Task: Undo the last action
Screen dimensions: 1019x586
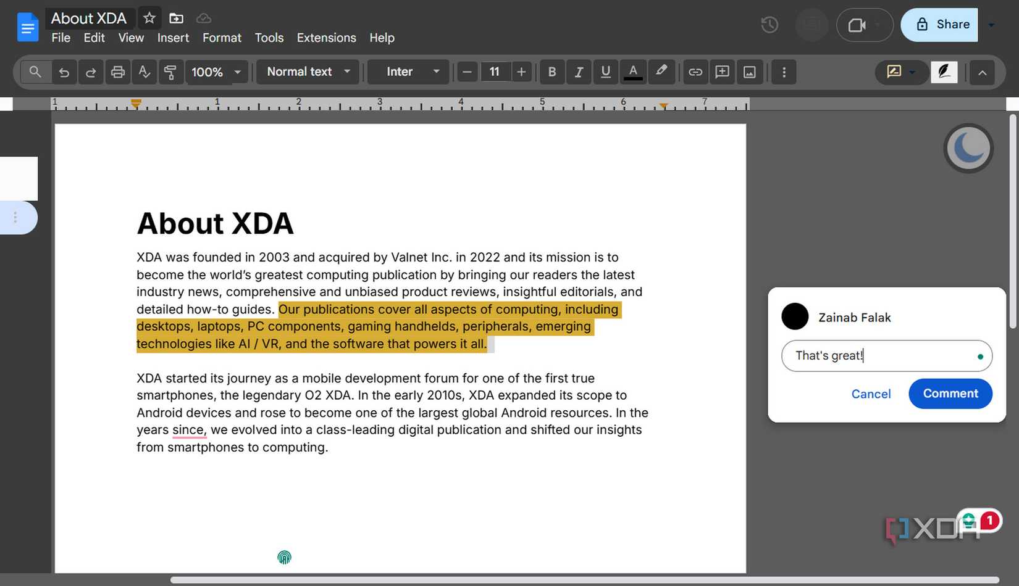Action: click(64, 72)
